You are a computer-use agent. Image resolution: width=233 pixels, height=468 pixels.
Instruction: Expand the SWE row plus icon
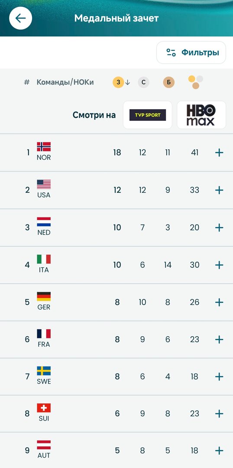tap(219, 377)
